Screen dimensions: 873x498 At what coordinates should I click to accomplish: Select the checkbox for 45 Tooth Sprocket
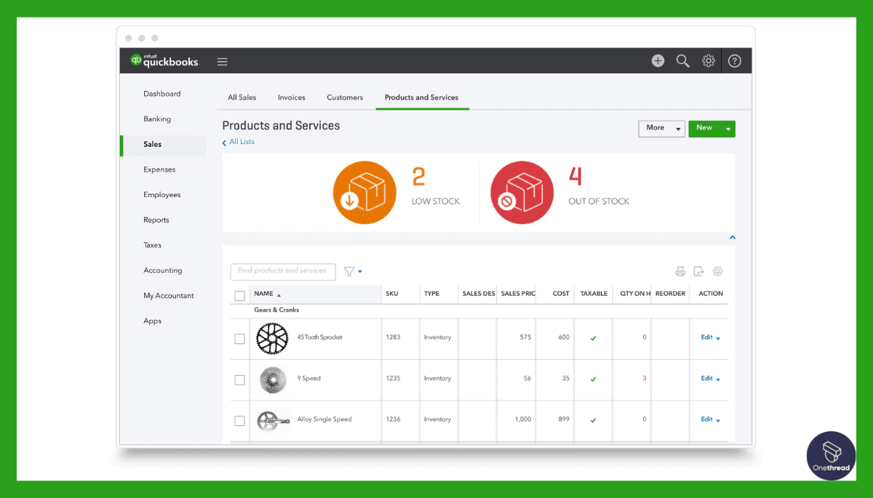239,337
